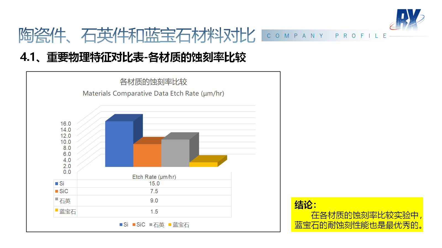Select the yellow 蓝宝石 bar in chart
This screenshot has width=442, height=248.
203,165
